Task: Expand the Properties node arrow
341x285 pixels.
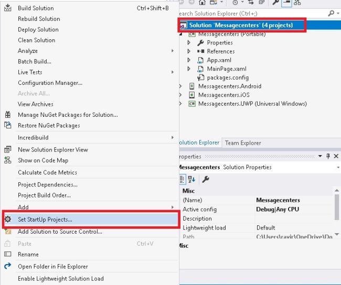Action: coord(189,42)
